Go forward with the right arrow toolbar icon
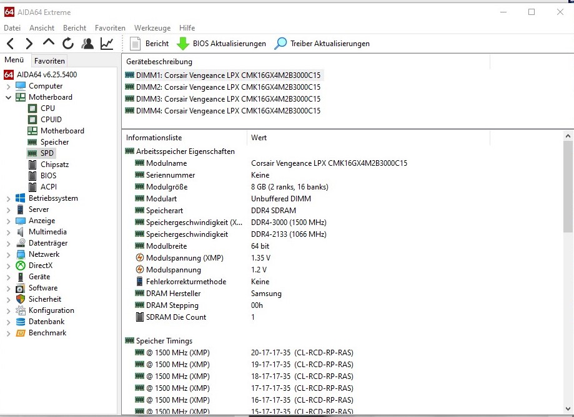This screenshot has width=574, height=417. coord(29,44)
